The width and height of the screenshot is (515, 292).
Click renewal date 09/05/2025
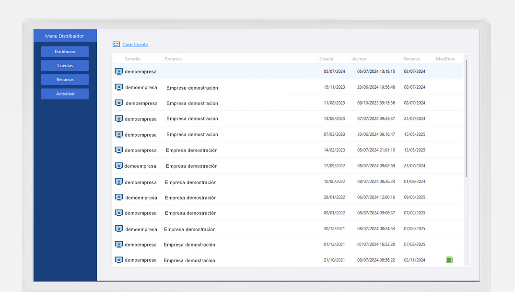(x=414, y=197)
